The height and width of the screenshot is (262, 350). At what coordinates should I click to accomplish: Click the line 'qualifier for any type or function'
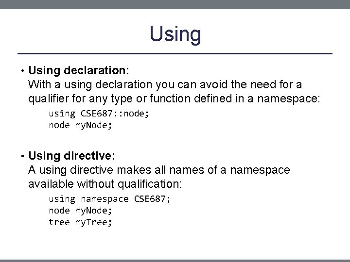click(174, 98)
